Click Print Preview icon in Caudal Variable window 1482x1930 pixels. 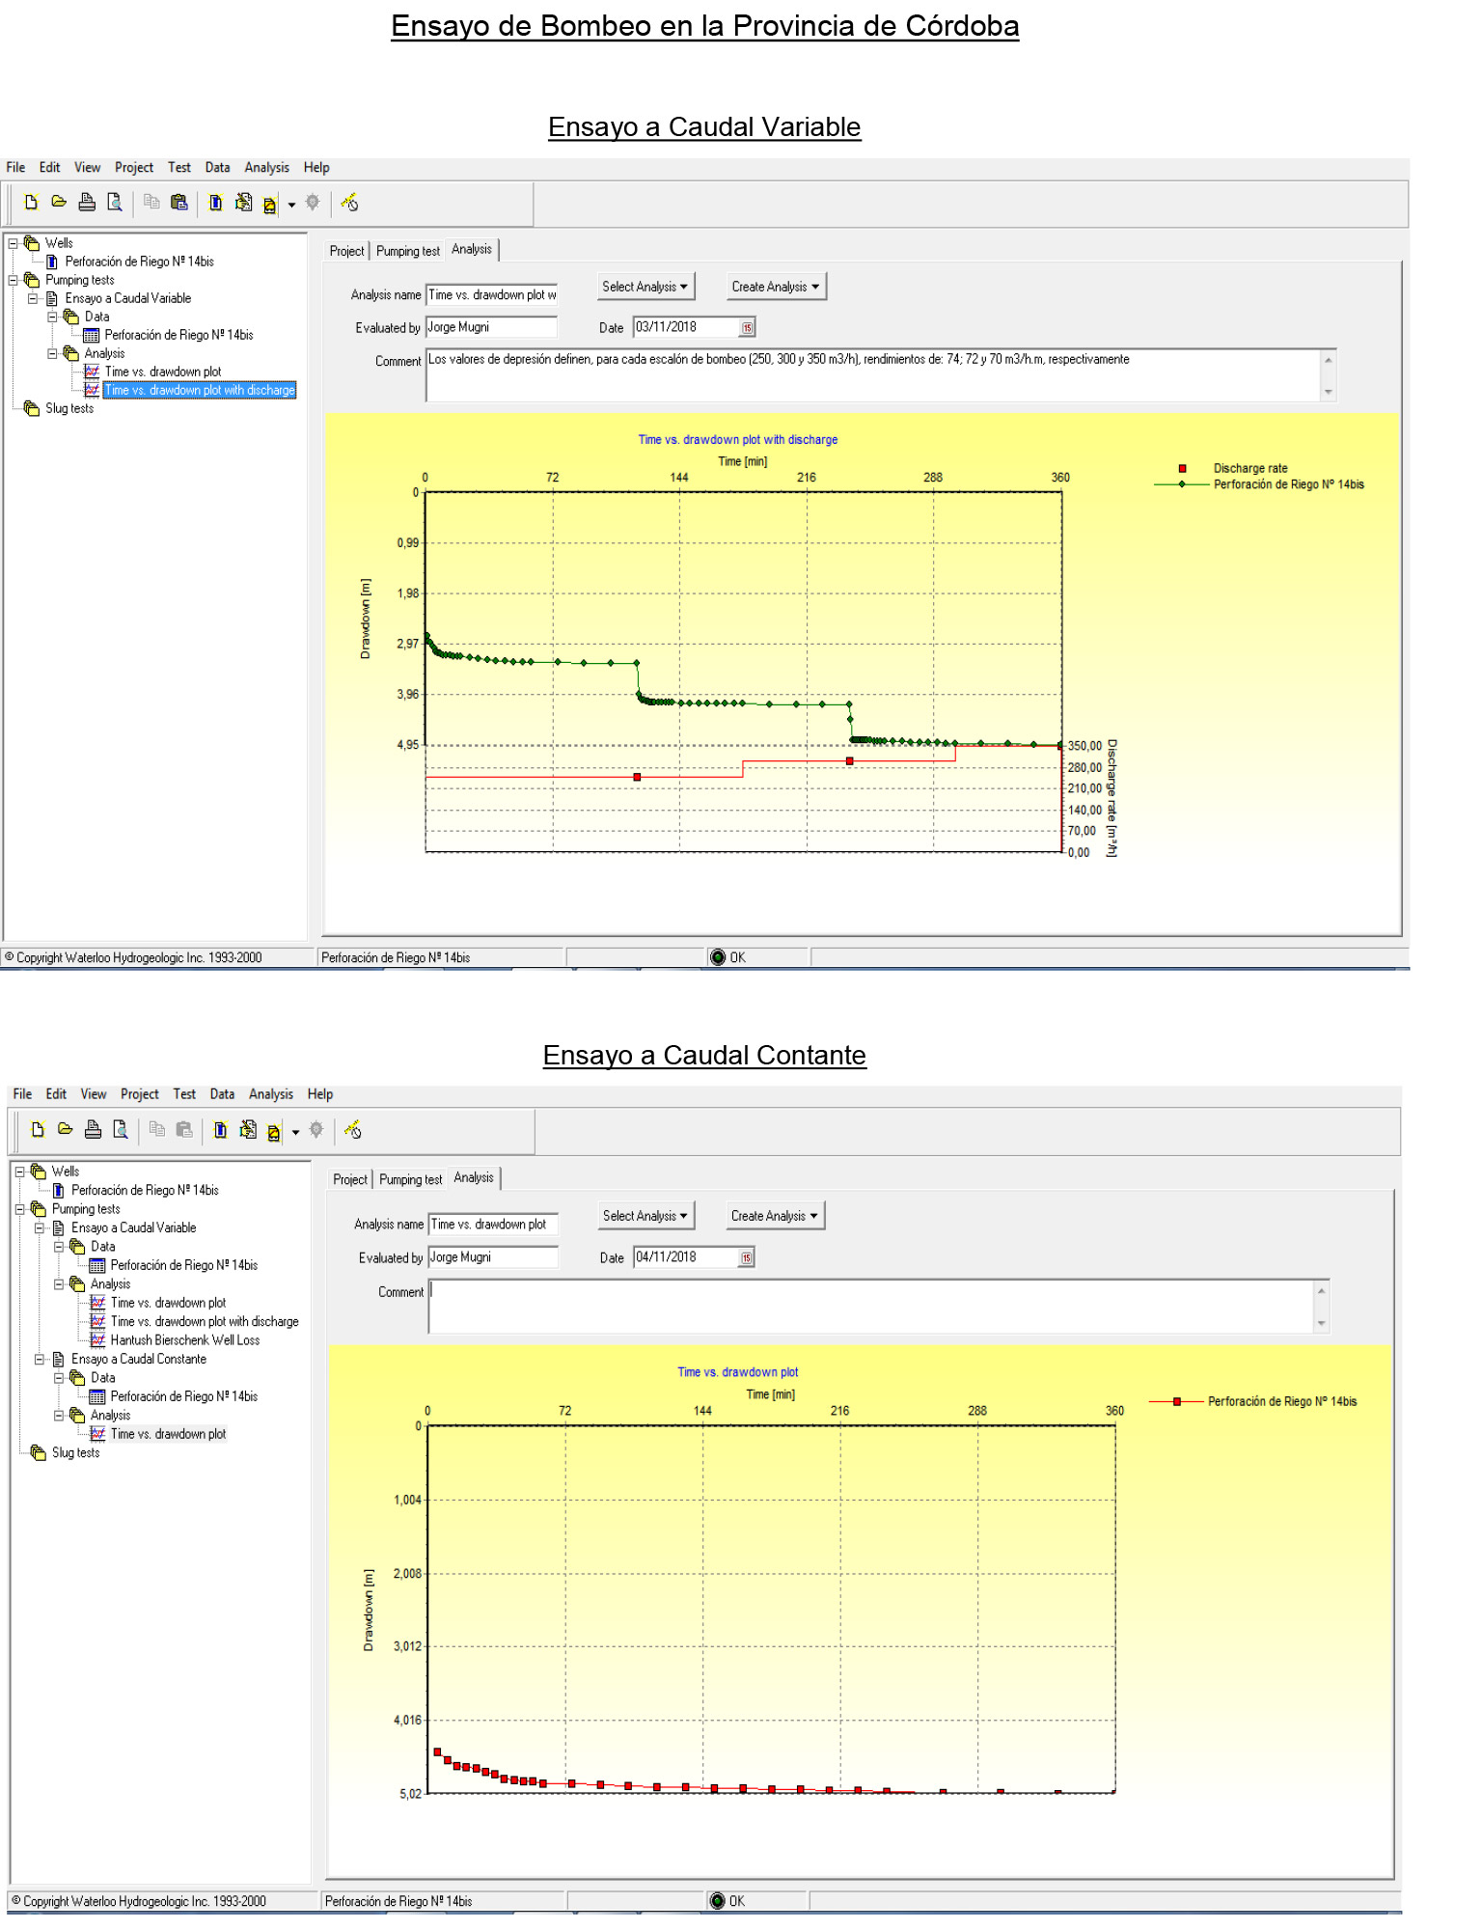[115, 203]
